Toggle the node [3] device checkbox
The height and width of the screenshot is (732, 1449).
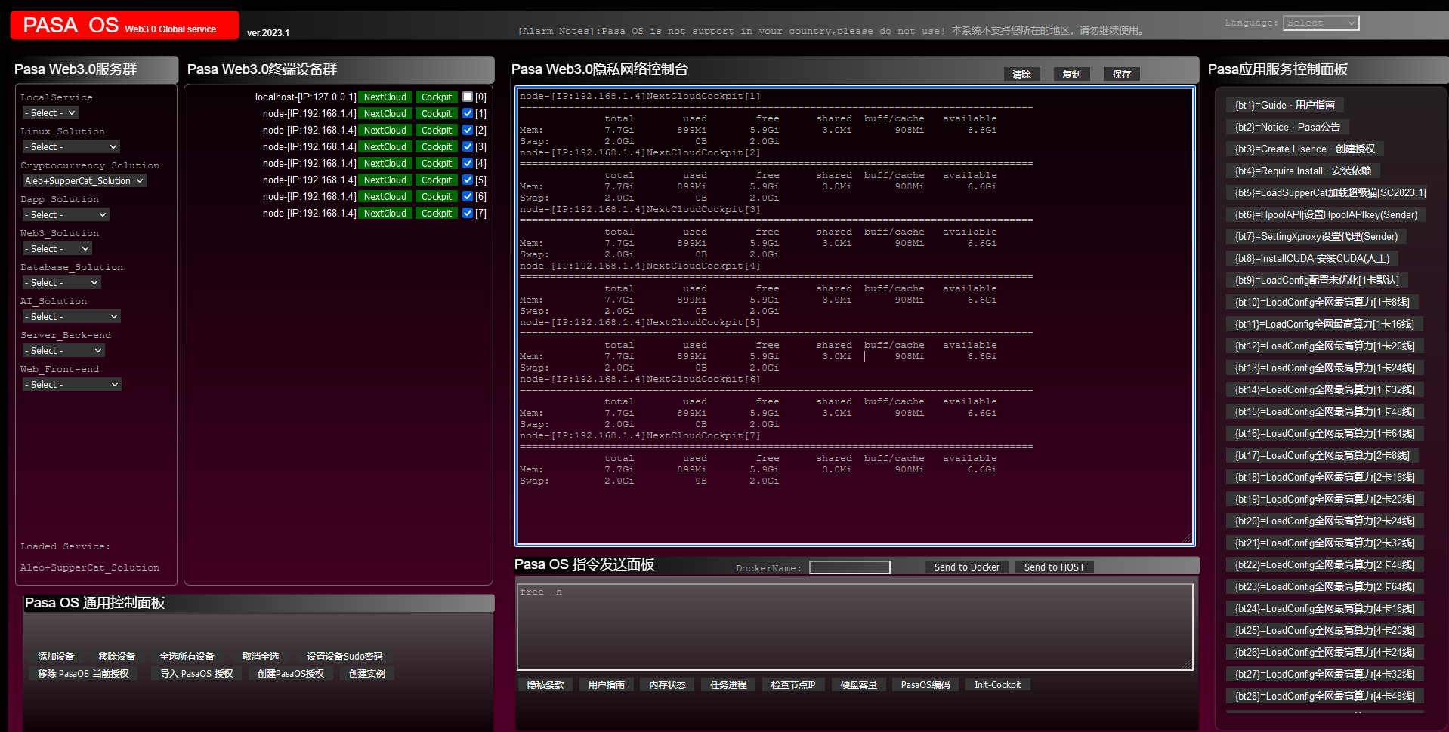pos(468,146)
